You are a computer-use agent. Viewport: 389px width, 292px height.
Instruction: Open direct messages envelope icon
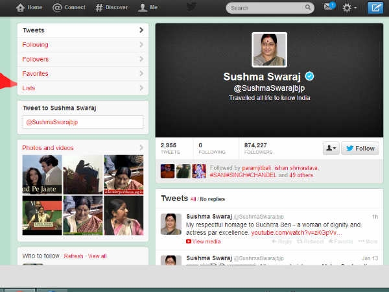pyautogui.click(x=329, y=6)
